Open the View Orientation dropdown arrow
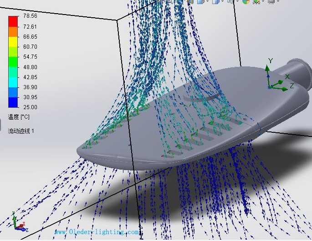The width and height of the screenshot is (312, 241). [x=207, y=1]
